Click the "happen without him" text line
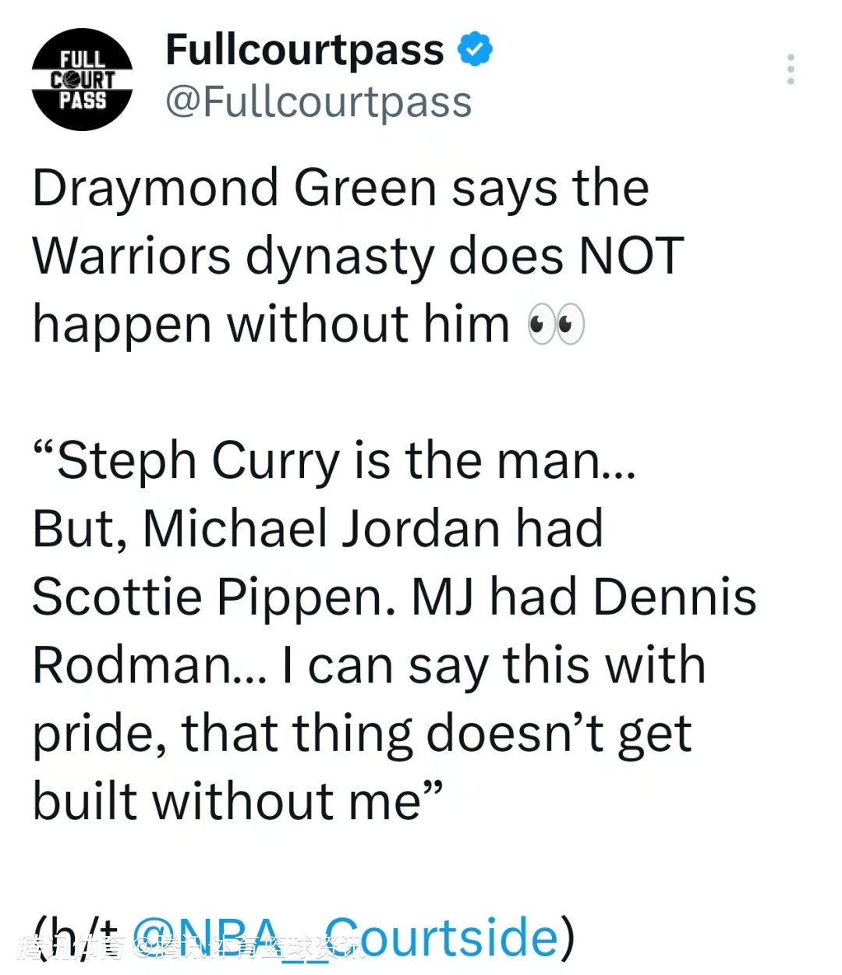The height and width of the screenshot is (975, 842). pyautogui.click(x=270, y=324)
